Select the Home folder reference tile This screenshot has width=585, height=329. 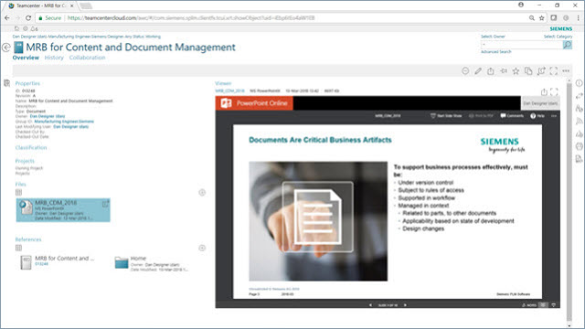click(152, 264)
